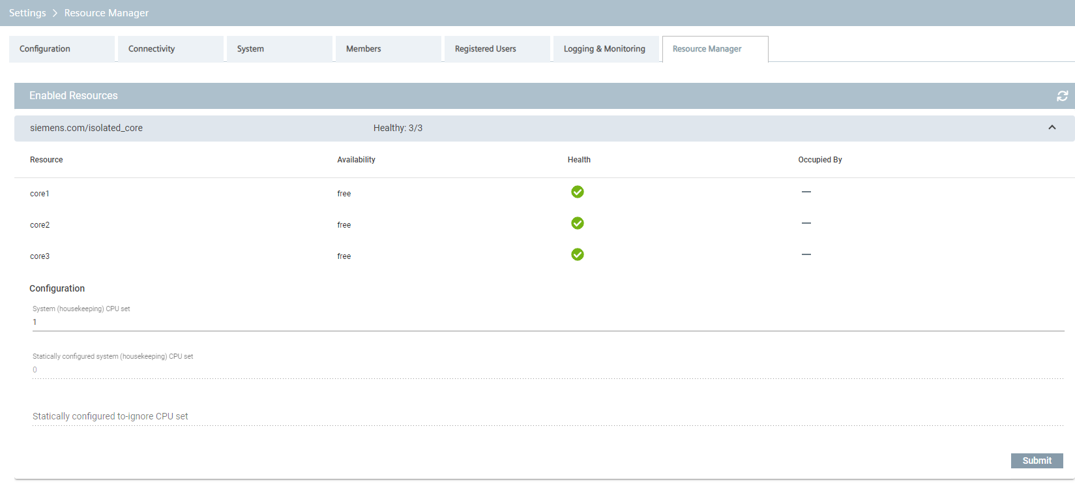
Task: Switch to the Connectivity tab
Action: [170, 49]
